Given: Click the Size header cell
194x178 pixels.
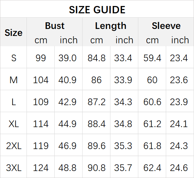Looking at the screenshot, I should [14, 33].
